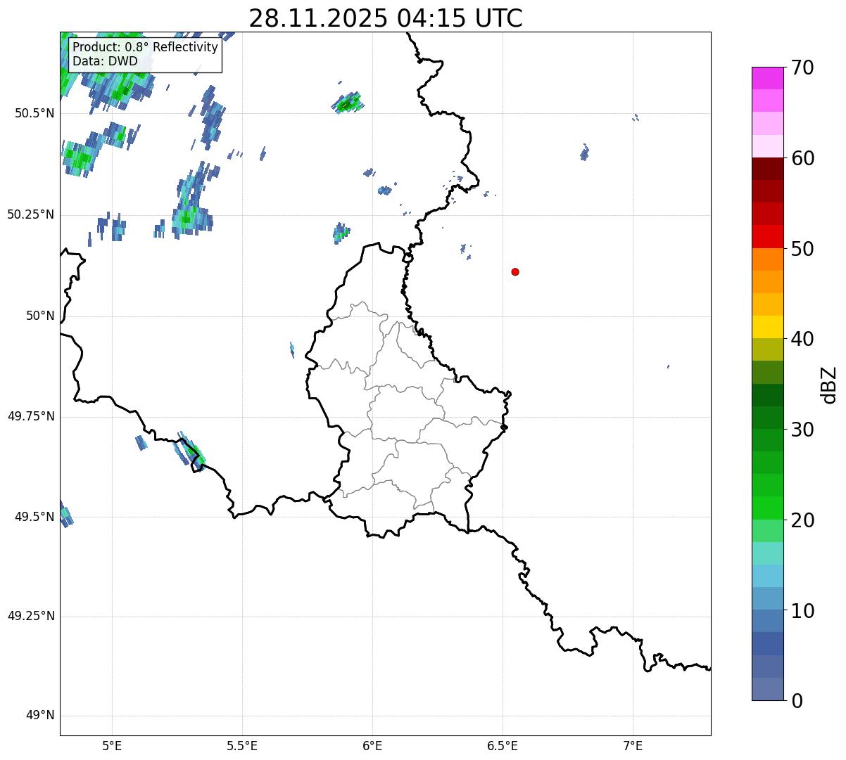
Task: Click the 6°E longitude tick label
Action: (372, 745)
